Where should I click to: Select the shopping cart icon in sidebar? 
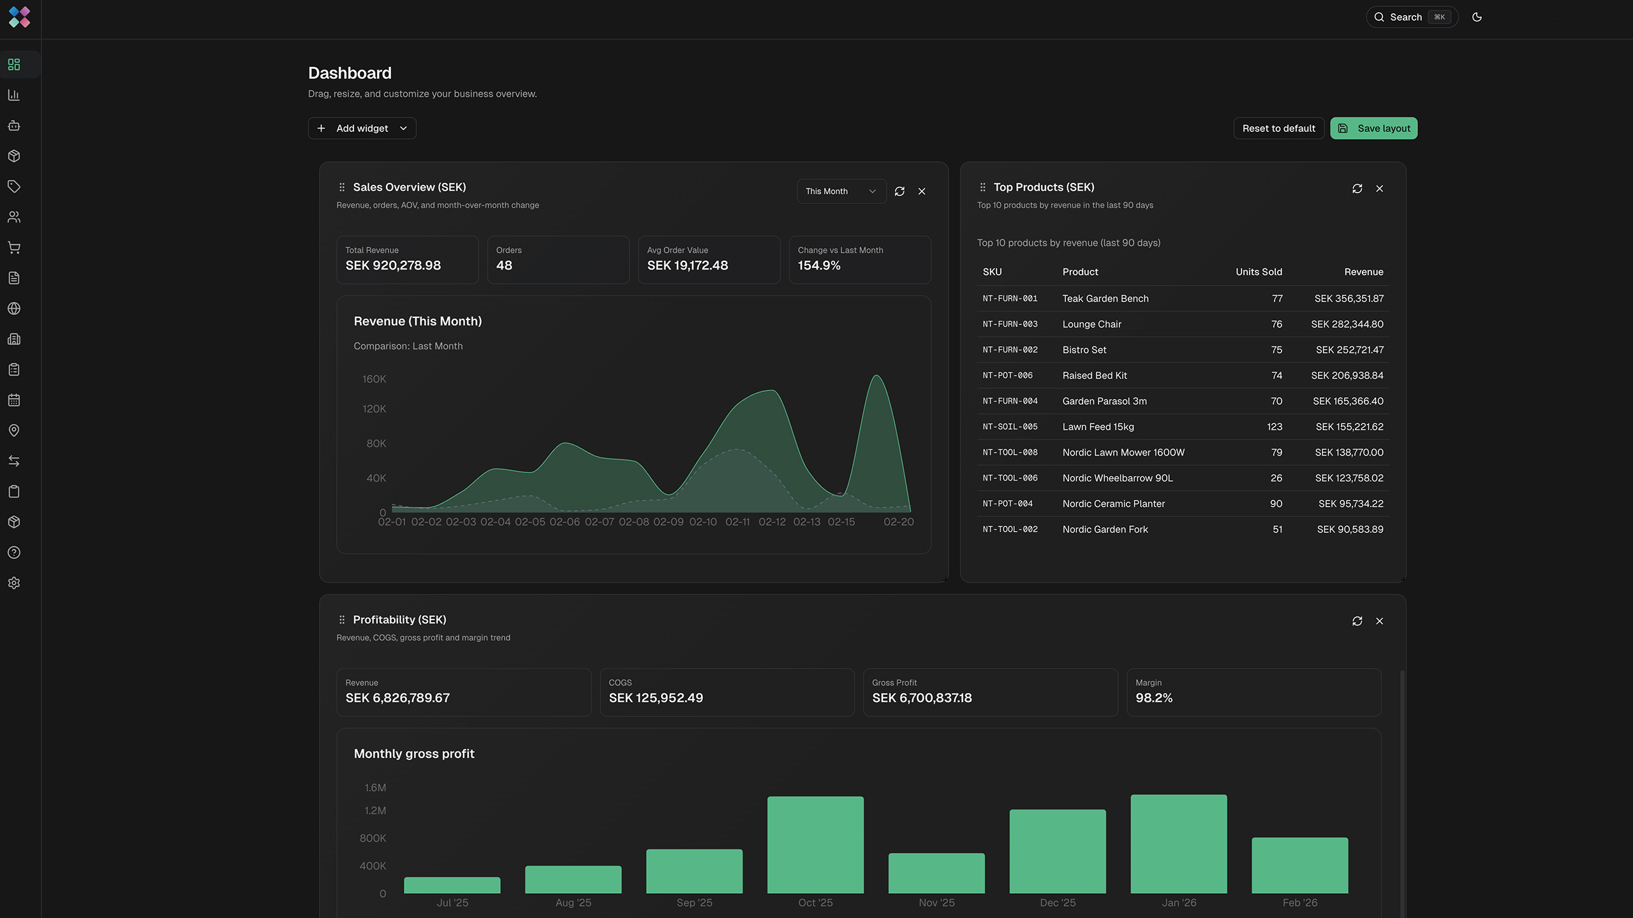[x=14, y=247]
